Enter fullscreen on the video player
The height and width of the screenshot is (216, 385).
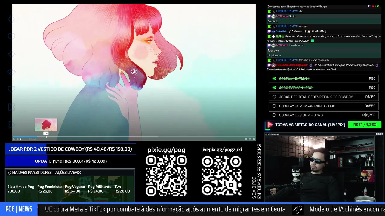click(254, 139)
